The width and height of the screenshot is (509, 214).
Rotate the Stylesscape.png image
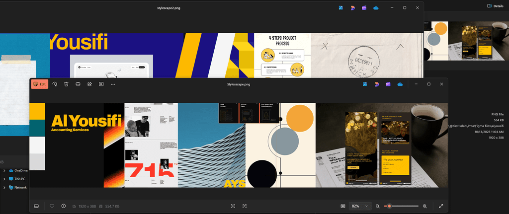pyautogui.click(x=55, y=84)
